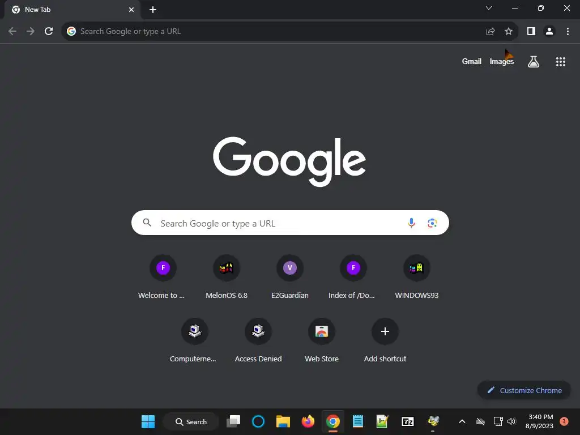
Task: Open the Index of /Do... shortcut
Action: tap(352, 276)
